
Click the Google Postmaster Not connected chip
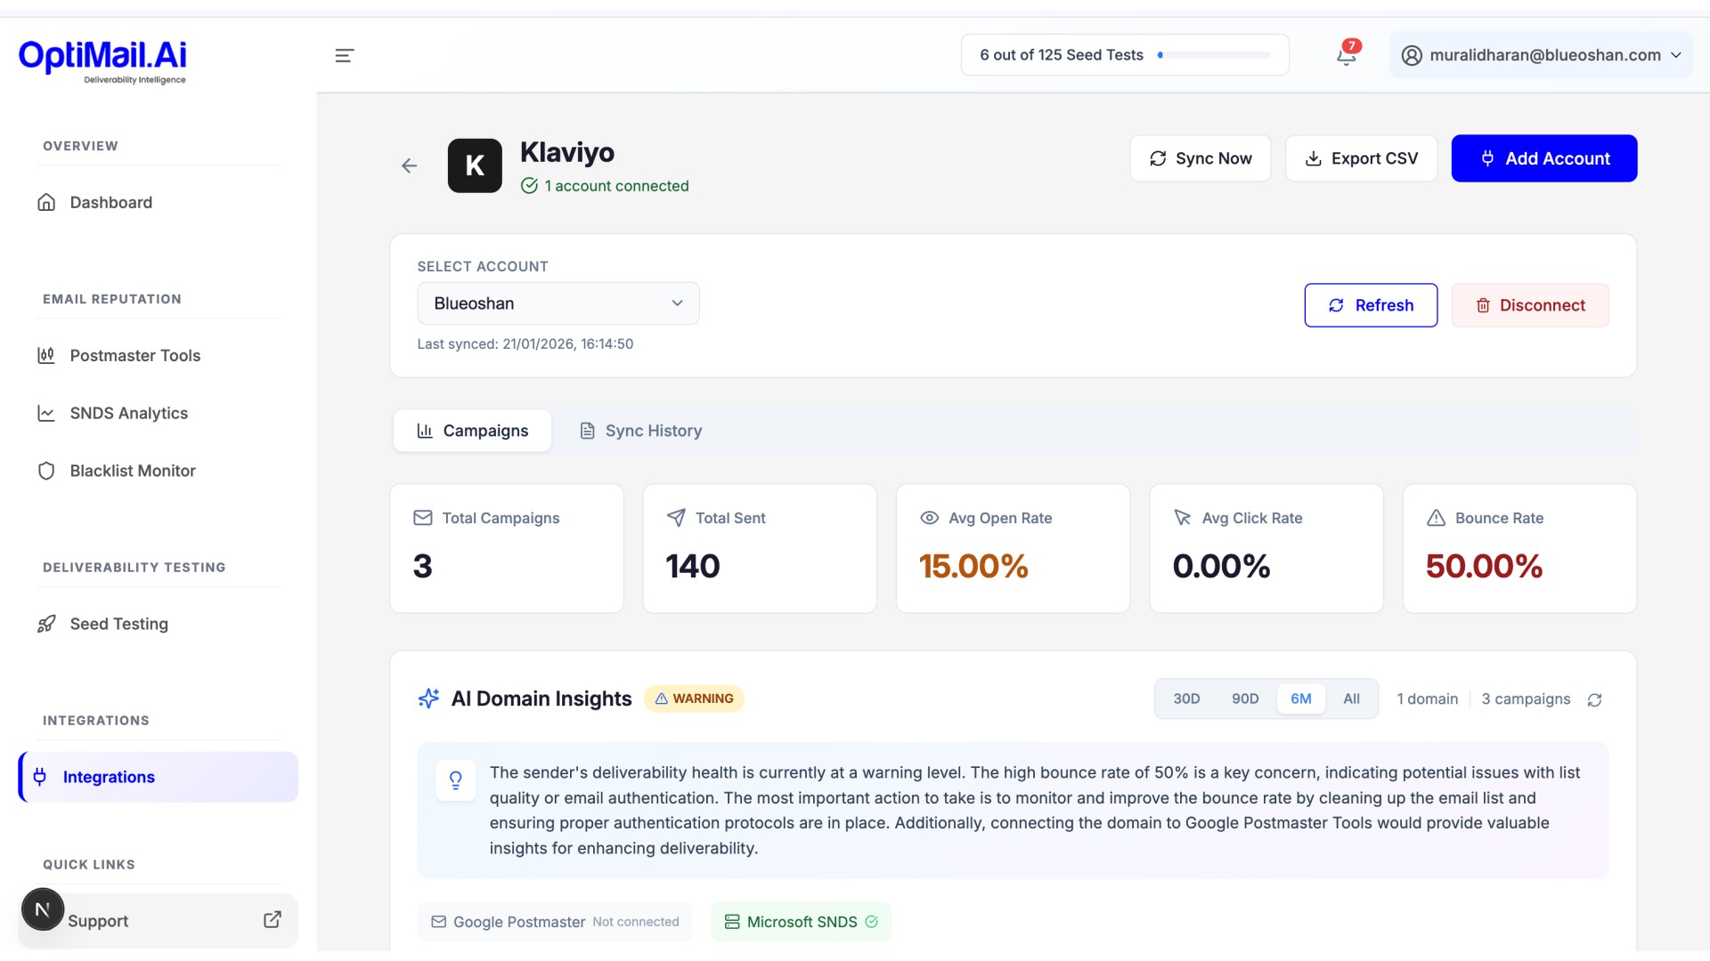coord(555,922)
